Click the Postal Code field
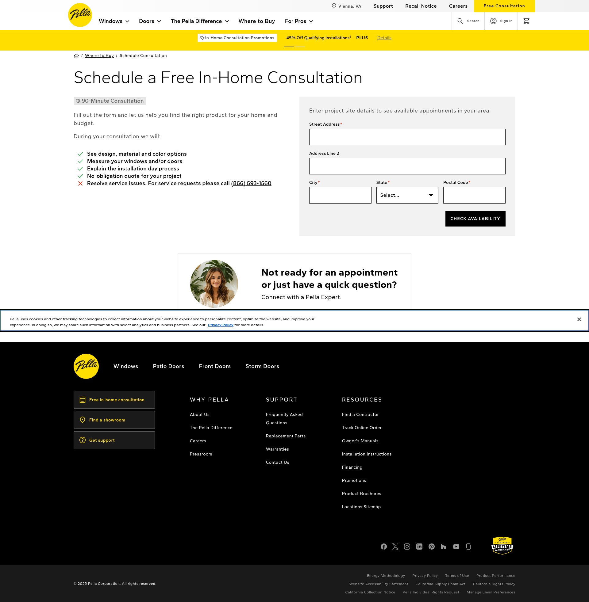The width and height of the screenshot is (589, 602). (x=474, y=195)
